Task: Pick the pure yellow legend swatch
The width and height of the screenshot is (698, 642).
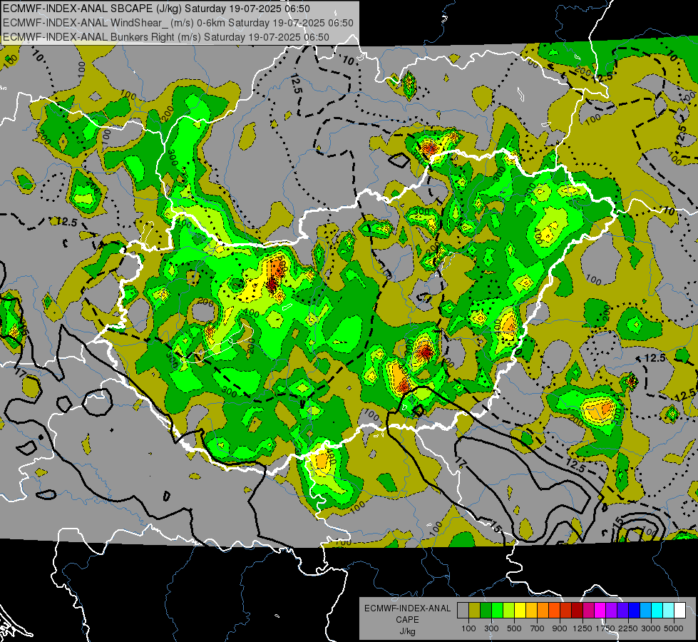Action: [x=520, y=611]
